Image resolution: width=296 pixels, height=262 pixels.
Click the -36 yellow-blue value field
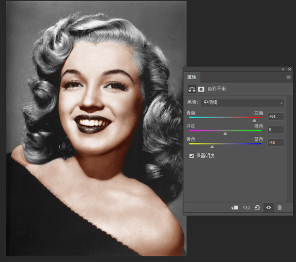tap(276, 143)
